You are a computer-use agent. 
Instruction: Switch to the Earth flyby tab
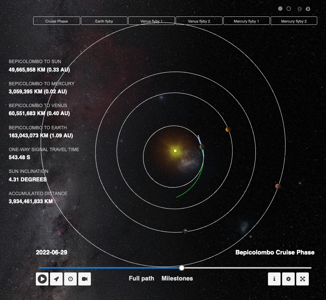point(104,21)
